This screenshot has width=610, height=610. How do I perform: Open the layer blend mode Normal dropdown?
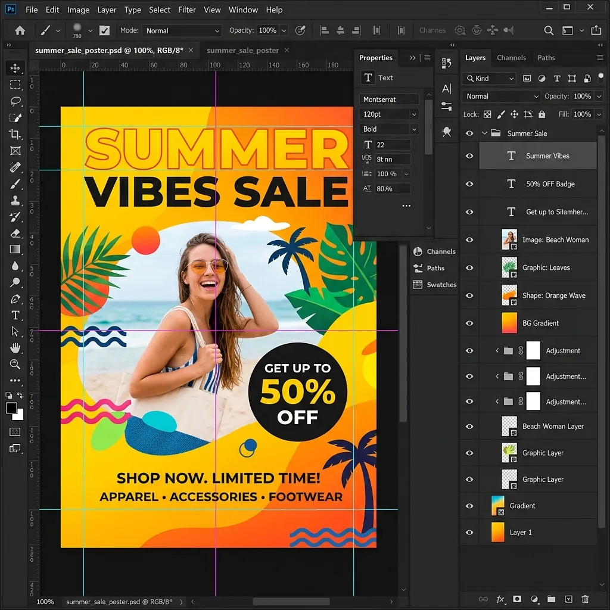(501, 96)
